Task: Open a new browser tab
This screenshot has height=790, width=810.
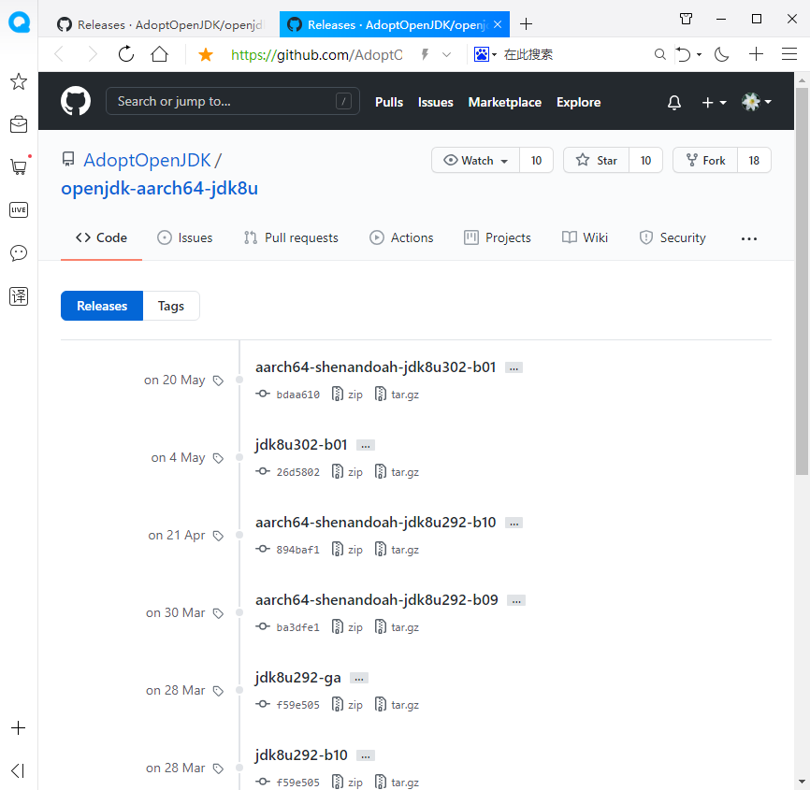Action: pos(526,23)
